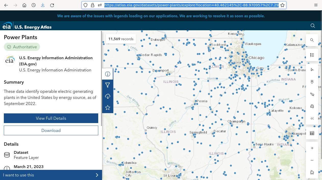Show the dataset info tab

click(x=108, y=74)
